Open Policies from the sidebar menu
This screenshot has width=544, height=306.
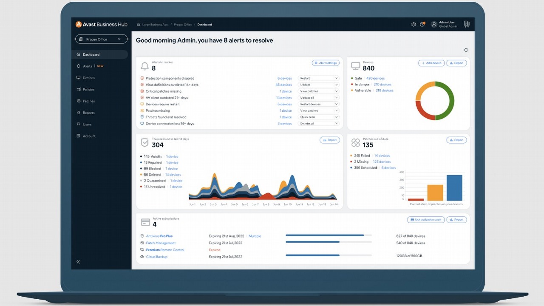[88, 90]
